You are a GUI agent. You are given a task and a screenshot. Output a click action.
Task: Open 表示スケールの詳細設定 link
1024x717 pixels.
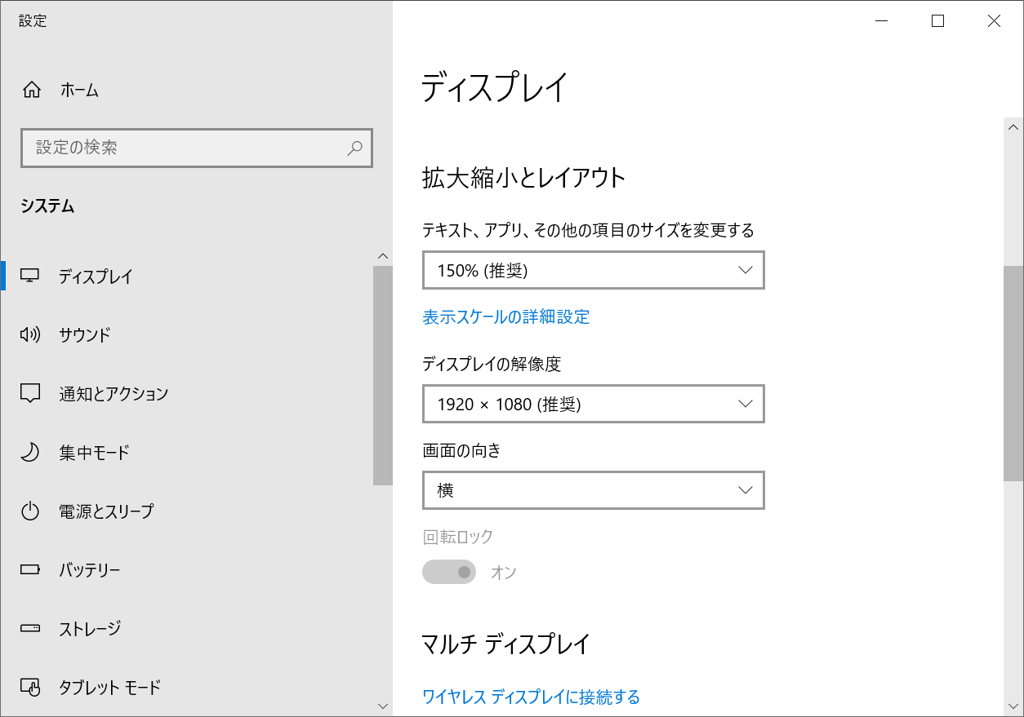tap(505, 317)
